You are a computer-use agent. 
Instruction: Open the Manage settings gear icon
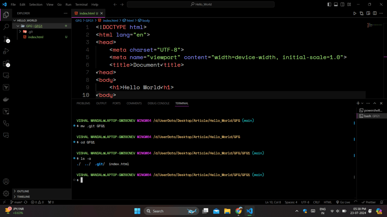pyautogui.click(x=6, y=194)
